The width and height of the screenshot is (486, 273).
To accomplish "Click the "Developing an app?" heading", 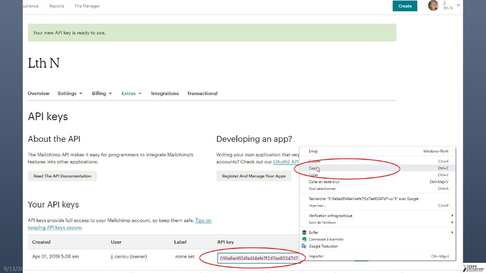I will 254,139.
